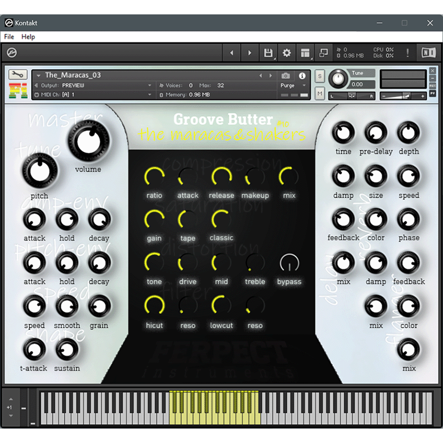The width and height of the screenshot is (443, 443).
Task: Open the workspace layout panel icon
Action: [x=305, y=53]
